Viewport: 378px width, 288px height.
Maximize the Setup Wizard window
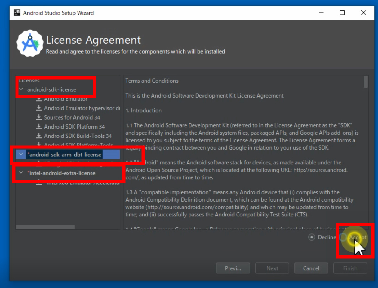[342, 13]
